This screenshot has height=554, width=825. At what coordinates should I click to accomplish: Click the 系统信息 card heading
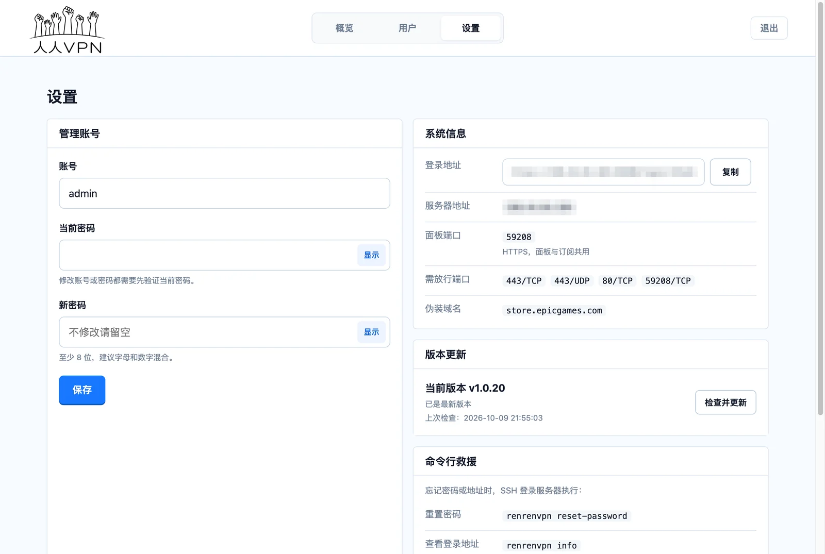[x=445, y=133]
